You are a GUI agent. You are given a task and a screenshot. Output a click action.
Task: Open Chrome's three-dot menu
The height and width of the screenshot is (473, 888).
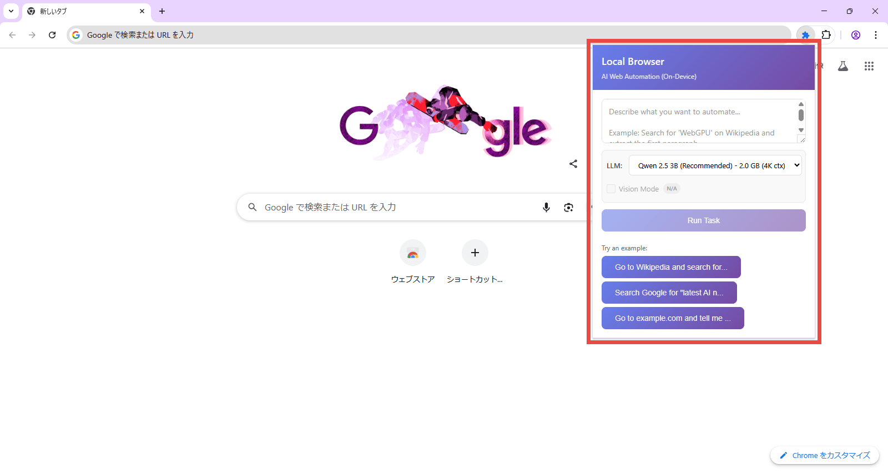click(x=876, y=35)
